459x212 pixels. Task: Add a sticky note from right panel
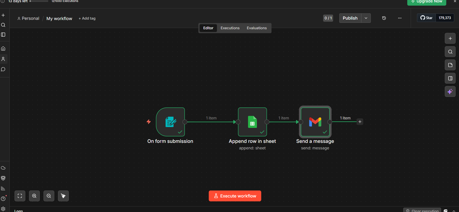click(x=450, y=65)
